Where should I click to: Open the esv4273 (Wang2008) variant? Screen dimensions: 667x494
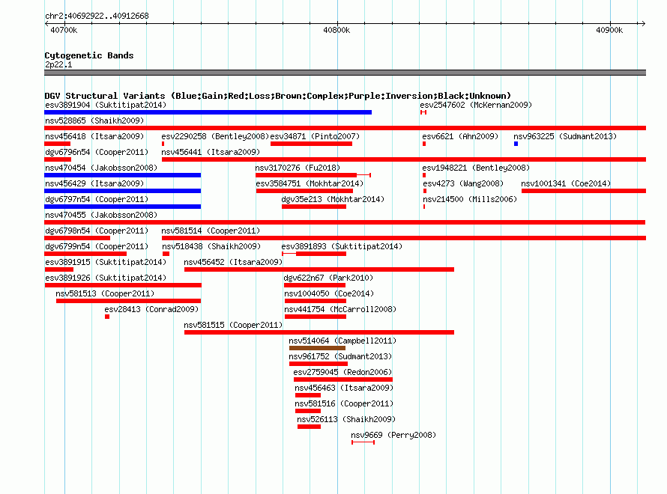[463, 183]
